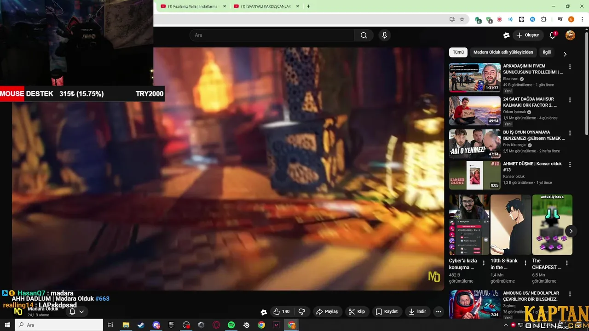589x331 pixels.
Task: Click the star icon left of Oluştur
Action: tap(507, 35)
